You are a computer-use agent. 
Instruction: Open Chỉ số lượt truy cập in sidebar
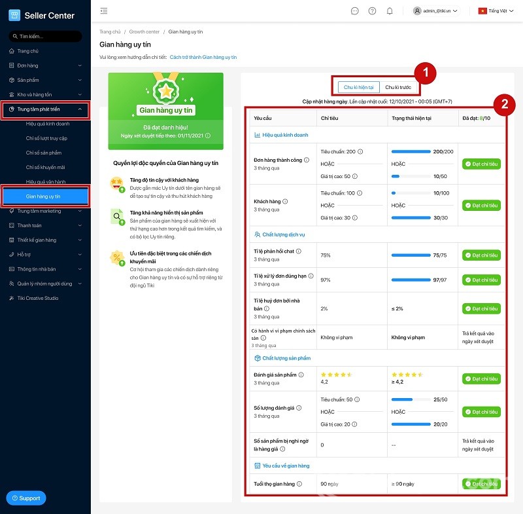pos(46,138)
